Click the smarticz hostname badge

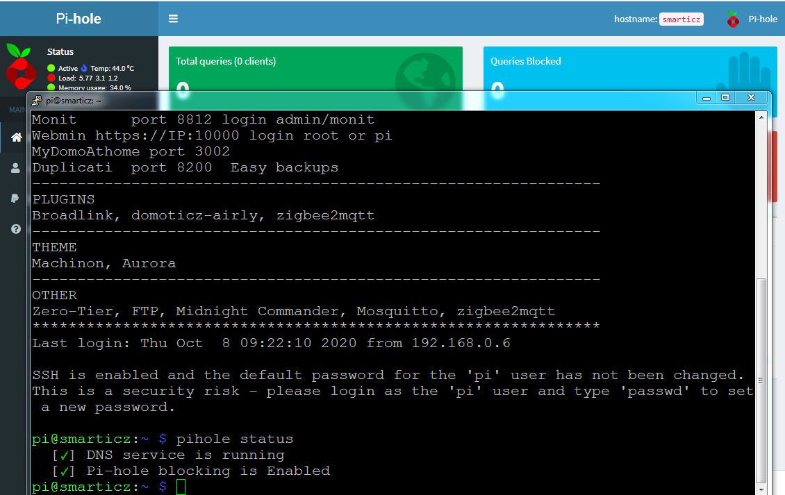pyautogui.click(x=681, y=19)
